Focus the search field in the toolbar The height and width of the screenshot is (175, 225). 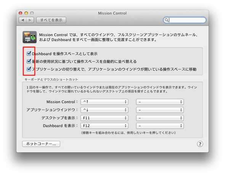[x=185, y=20]
